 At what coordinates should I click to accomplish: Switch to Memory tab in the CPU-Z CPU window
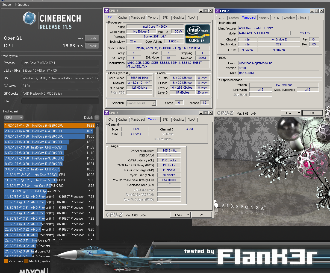pyautogui.click(x=153, y=18)
